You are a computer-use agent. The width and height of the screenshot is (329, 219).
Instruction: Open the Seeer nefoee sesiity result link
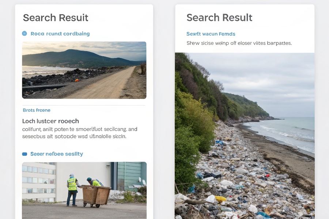pos(57,154)
